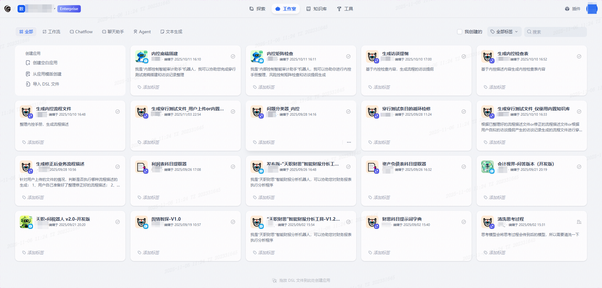
Task: Enable the 我创建的 filter checkbox
Action: (x=459, y=32)
